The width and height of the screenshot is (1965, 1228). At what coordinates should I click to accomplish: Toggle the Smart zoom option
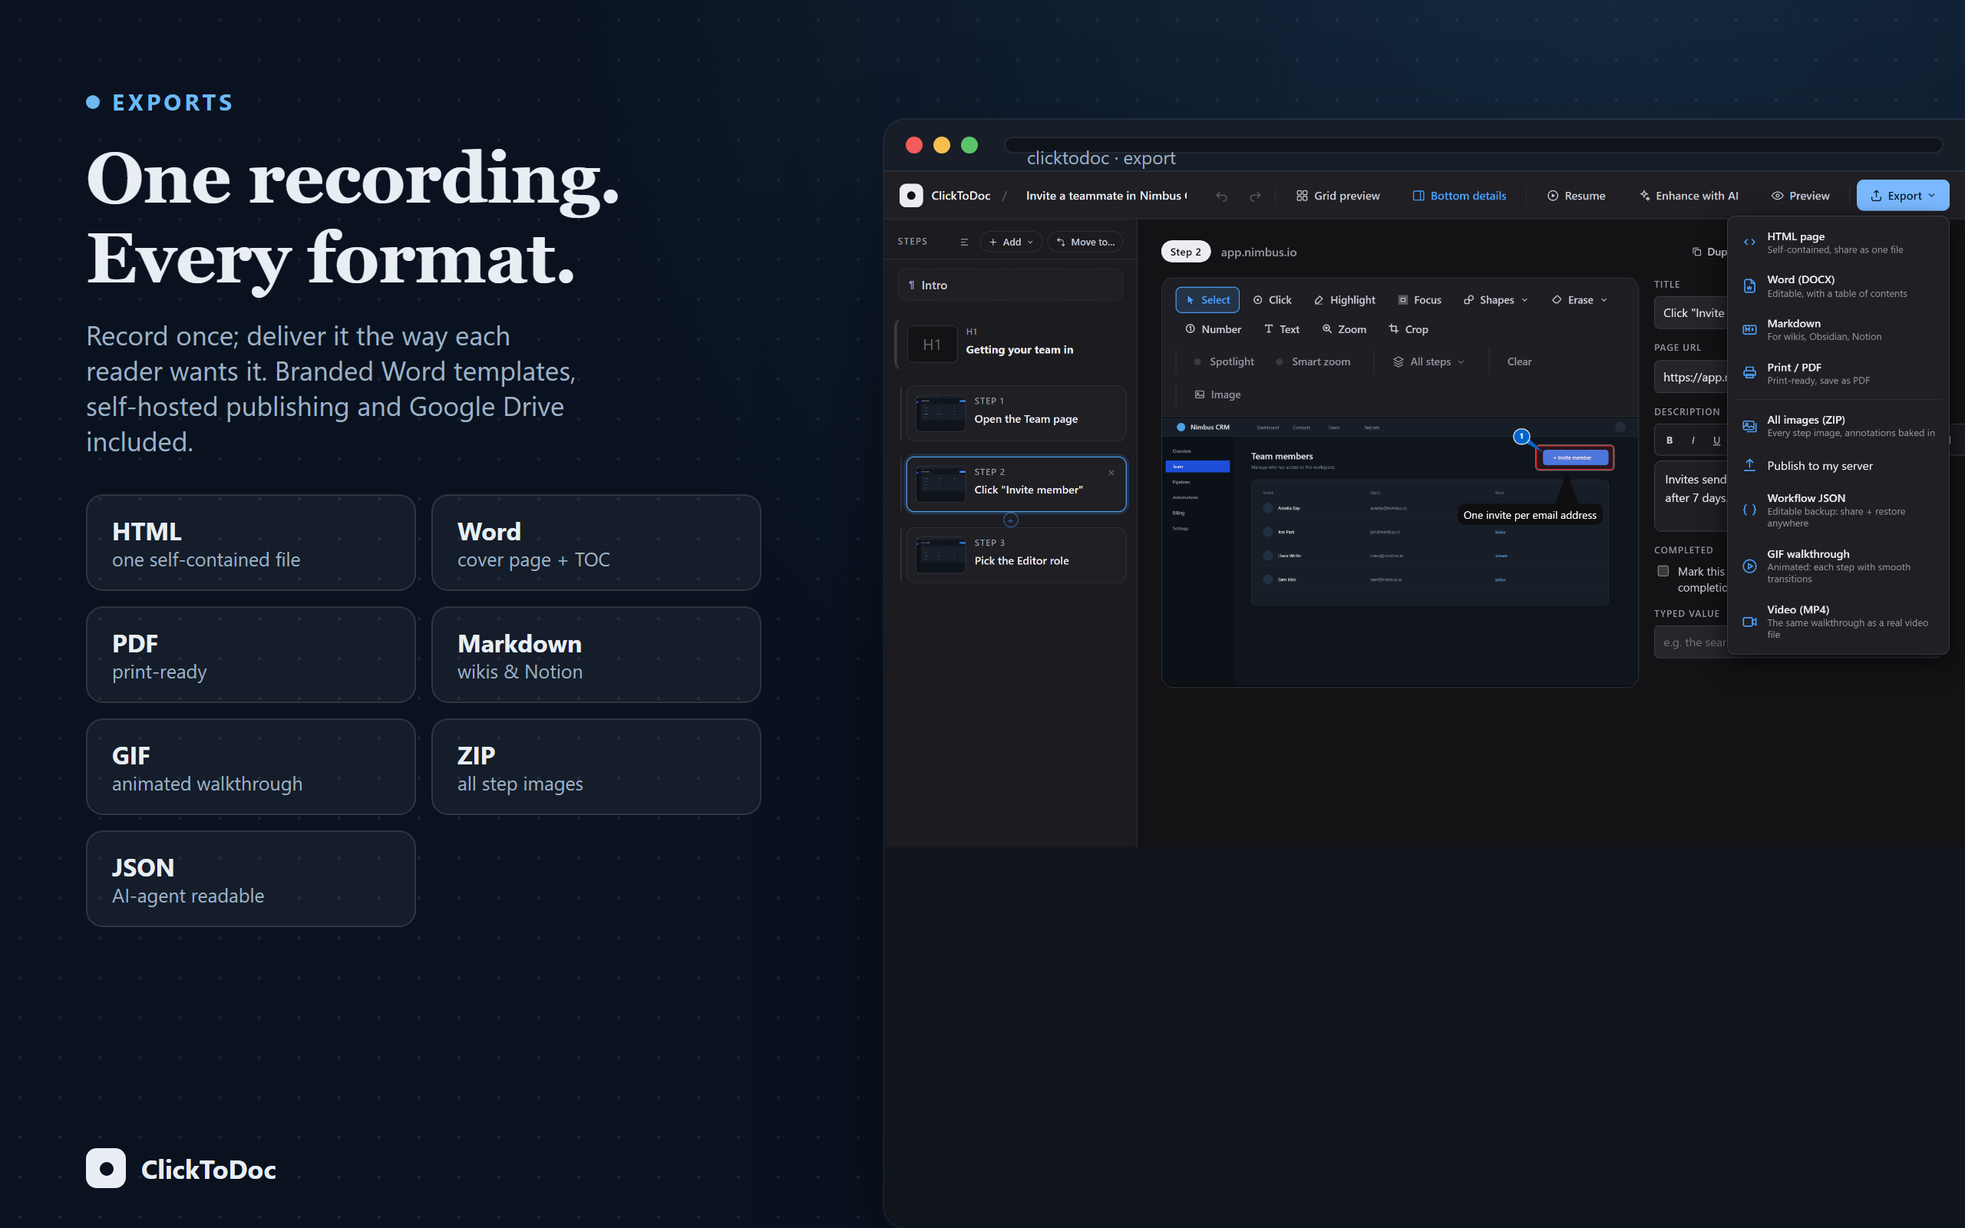(1313, 361)
